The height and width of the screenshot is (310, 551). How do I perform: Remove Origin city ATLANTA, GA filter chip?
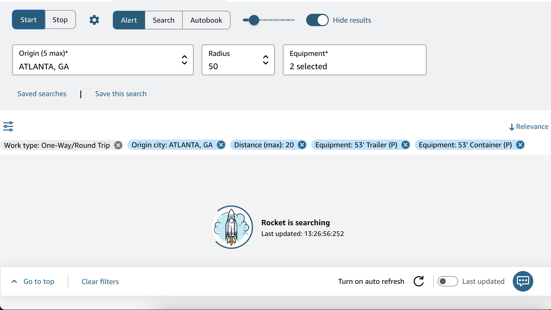pyautogui.click(x=221, y=145)
